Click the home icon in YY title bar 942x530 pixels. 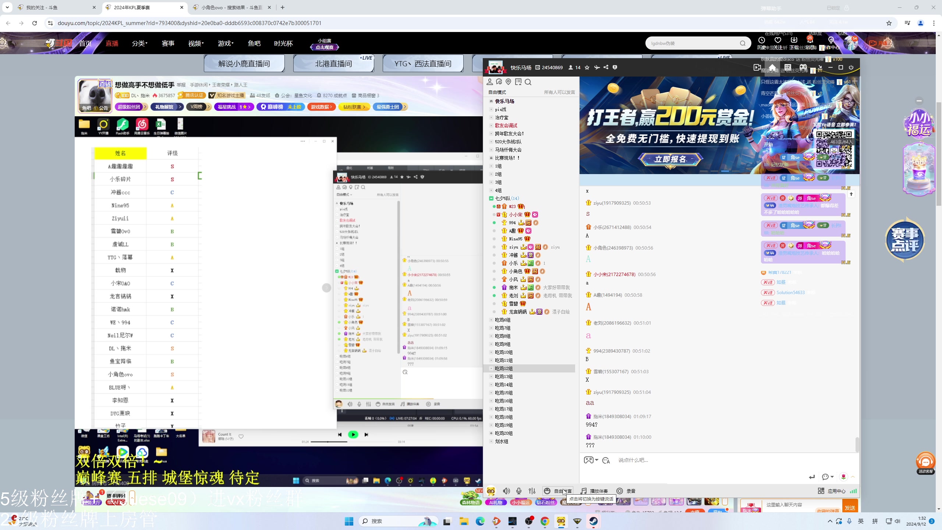click(x=772, y=67)
